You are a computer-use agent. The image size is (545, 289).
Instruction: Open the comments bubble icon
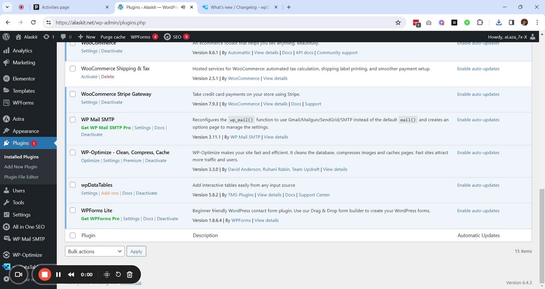point(63,37)
